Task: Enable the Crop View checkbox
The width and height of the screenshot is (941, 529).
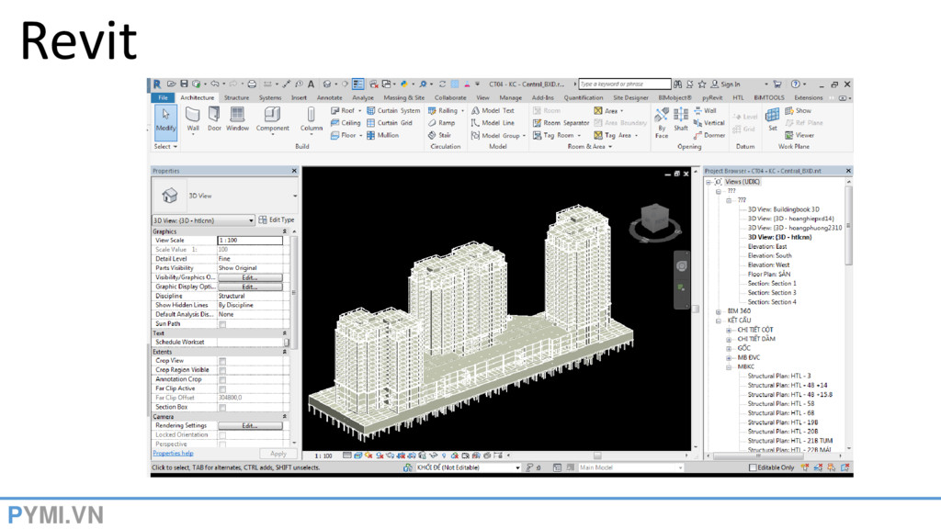Action: [222, 362]
